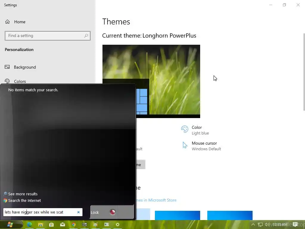The image size is (305, 229).
Task: Click Search the Internet in Start menu
Action: click(24, 201)
